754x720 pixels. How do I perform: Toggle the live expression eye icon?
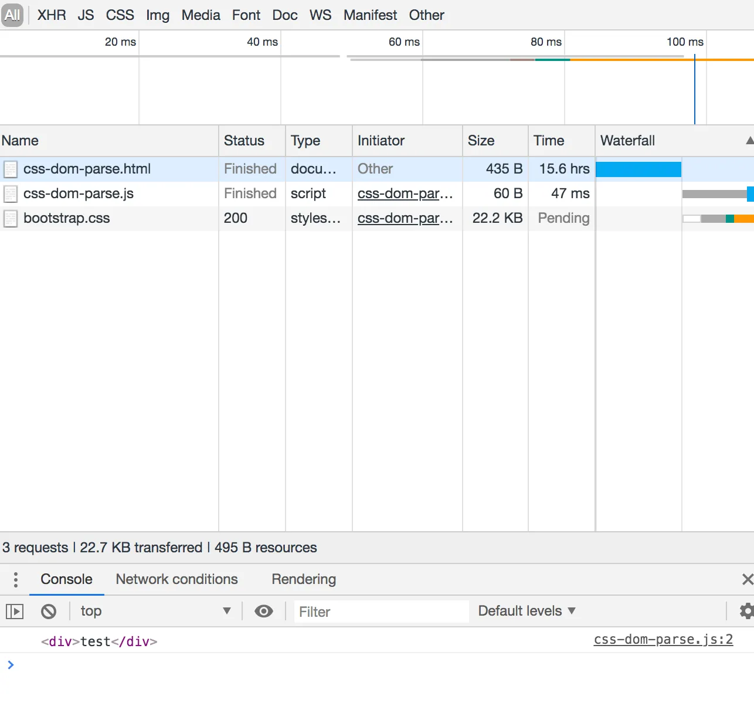click(264, 612)
